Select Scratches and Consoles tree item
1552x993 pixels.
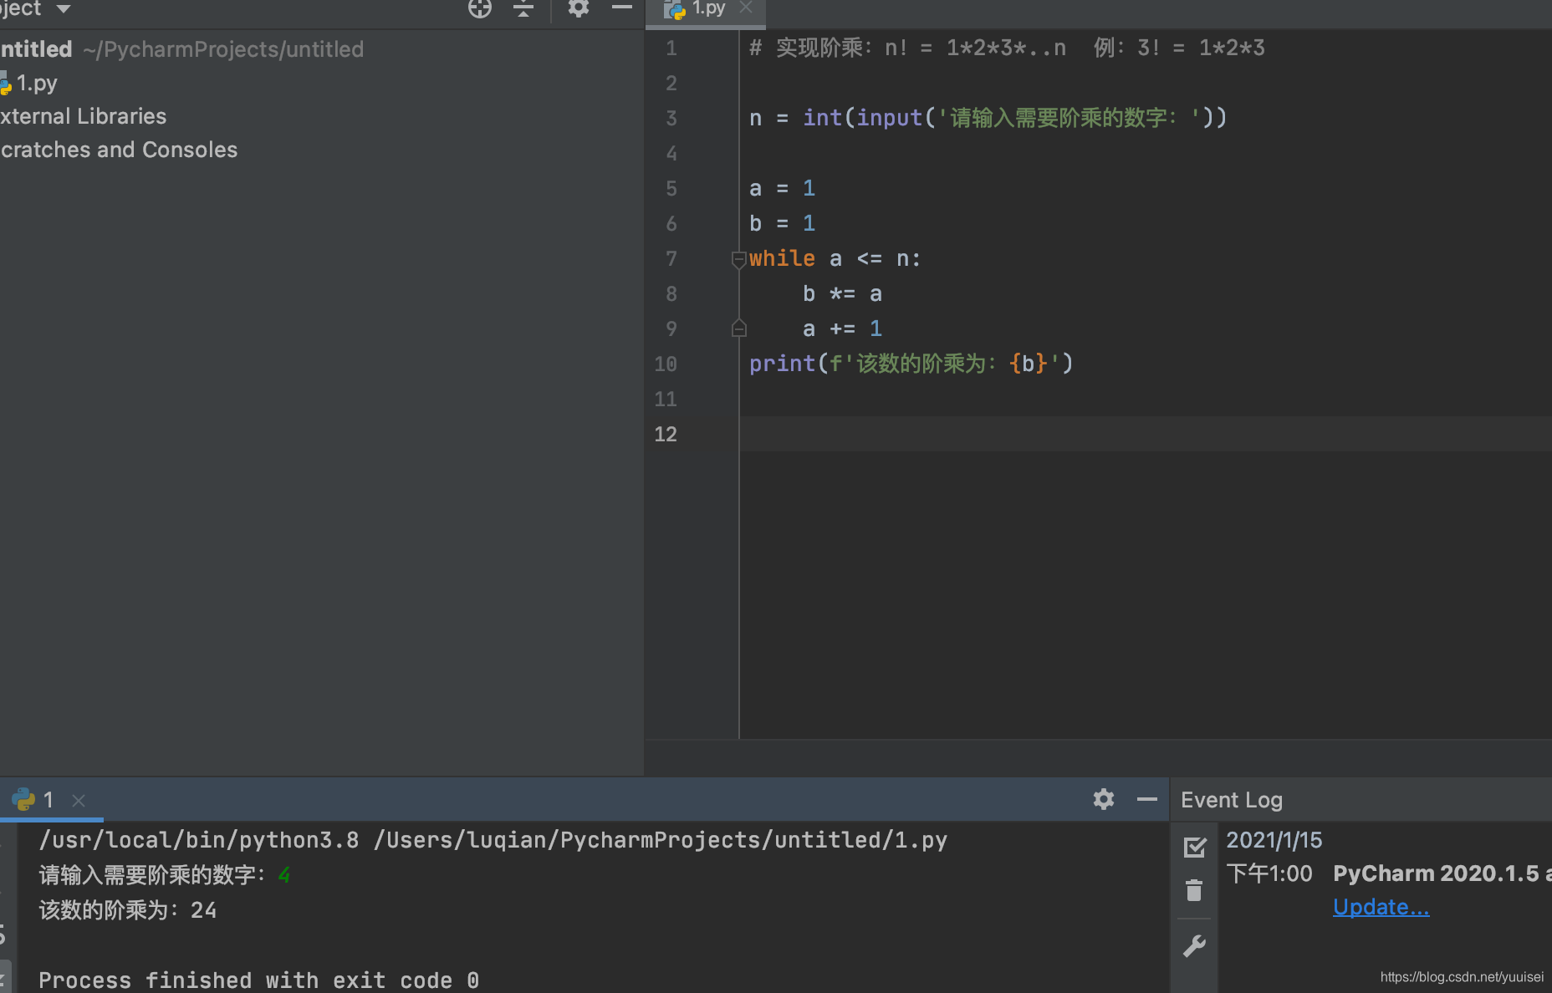point(119,150)
